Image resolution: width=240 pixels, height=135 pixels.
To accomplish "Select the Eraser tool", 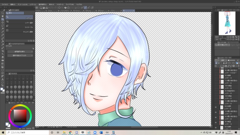I will pyautogui.click(x=3, y=57).
